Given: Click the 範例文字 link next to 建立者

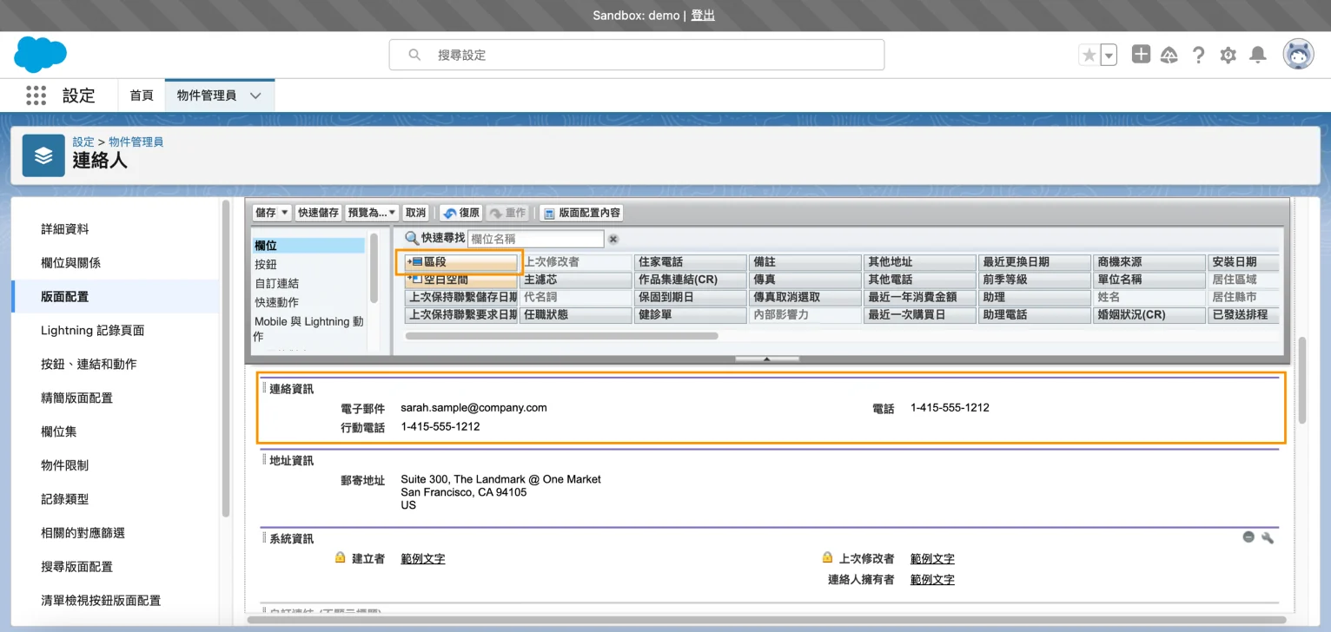Looking at the screenshot, I should [x=422, y=559].
